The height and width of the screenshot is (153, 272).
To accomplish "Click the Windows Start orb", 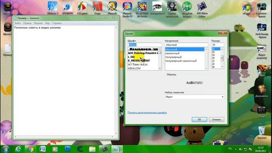I will 6,149.
